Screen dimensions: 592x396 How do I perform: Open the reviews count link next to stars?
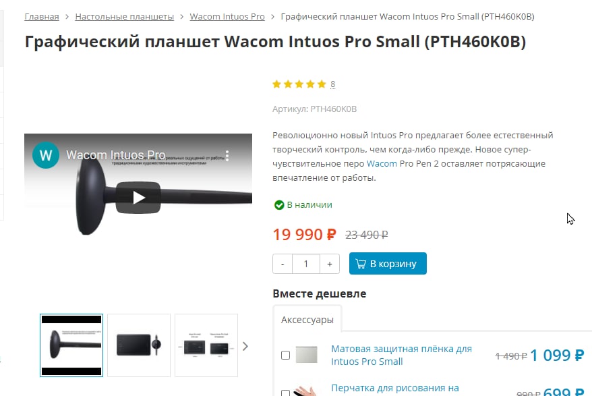[x=332, y=84]
